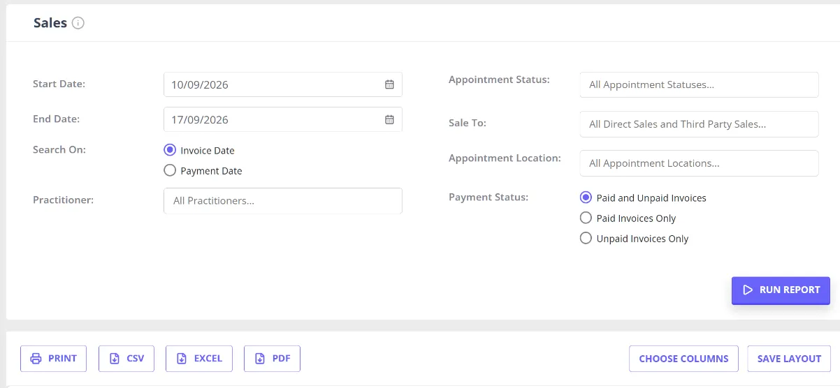Click the Appointment Location label
The image size is (840, 388).
coord(505,158)
